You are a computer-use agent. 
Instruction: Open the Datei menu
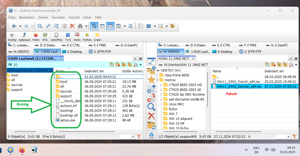pyautogui.click(x=12, y=17)
